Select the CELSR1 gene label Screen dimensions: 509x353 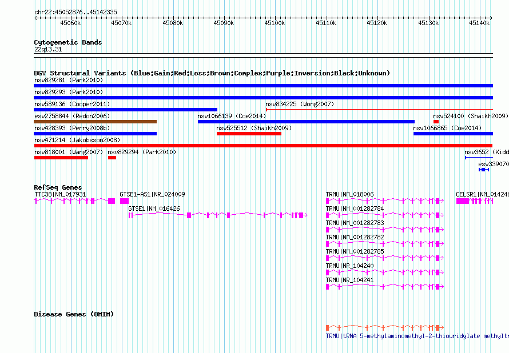pyautogui.click(x=482, y=194)
